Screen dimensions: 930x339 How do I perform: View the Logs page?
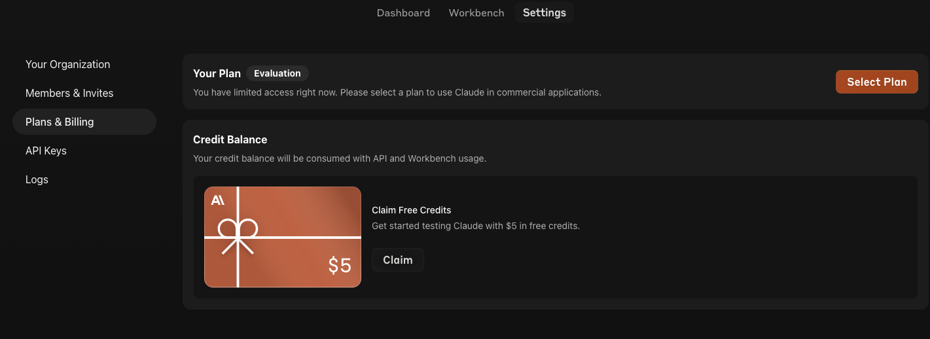[37, 179]
